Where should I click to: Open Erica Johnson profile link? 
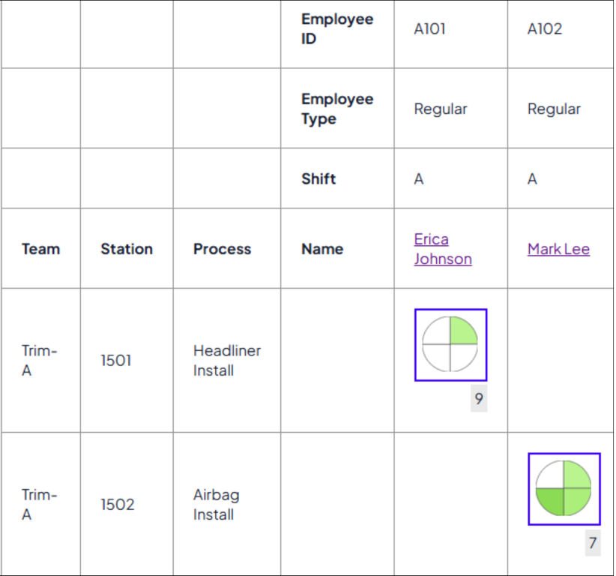tap(443, 249)
